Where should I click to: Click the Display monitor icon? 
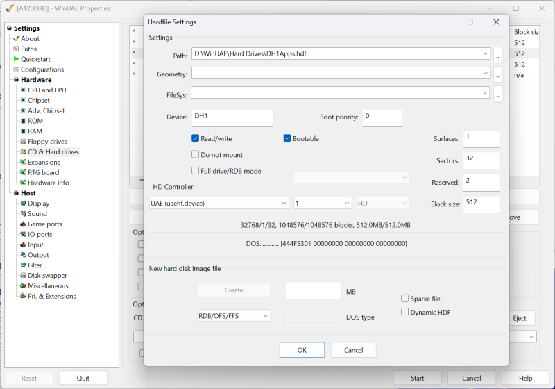[x=23, y=204]
